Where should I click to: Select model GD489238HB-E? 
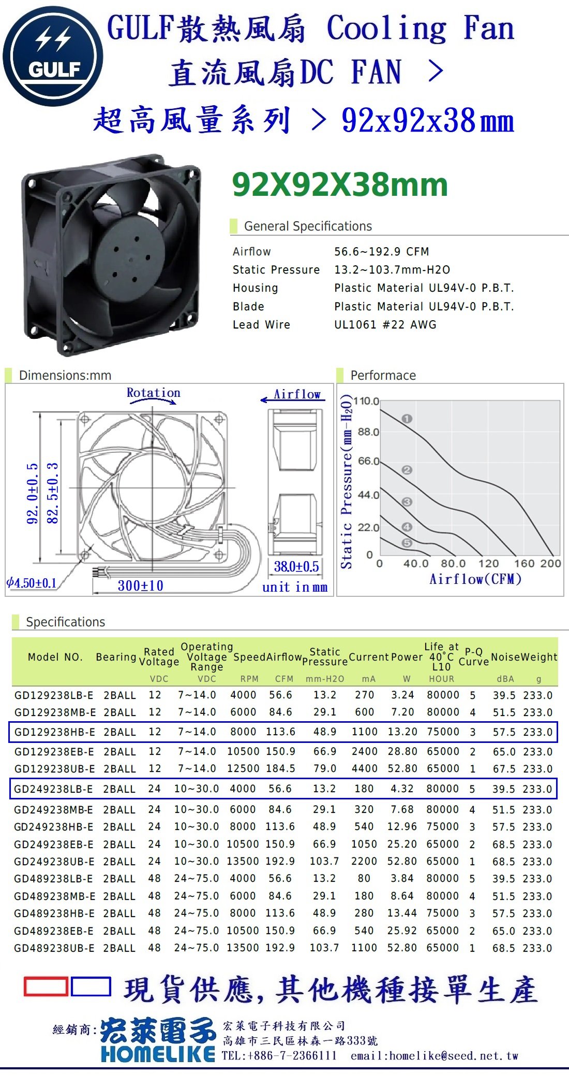tap(54, 913)
